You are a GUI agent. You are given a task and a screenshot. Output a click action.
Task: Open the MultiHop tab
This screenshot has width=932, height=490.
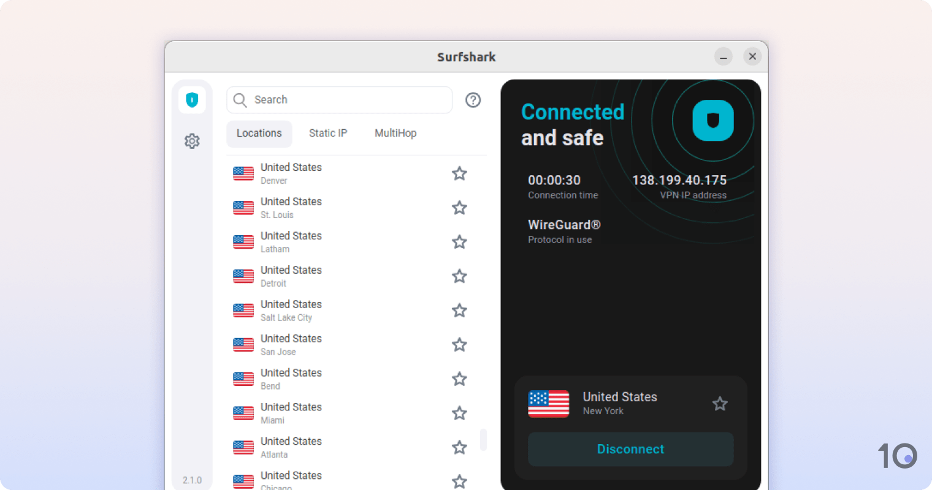point(395,133)
